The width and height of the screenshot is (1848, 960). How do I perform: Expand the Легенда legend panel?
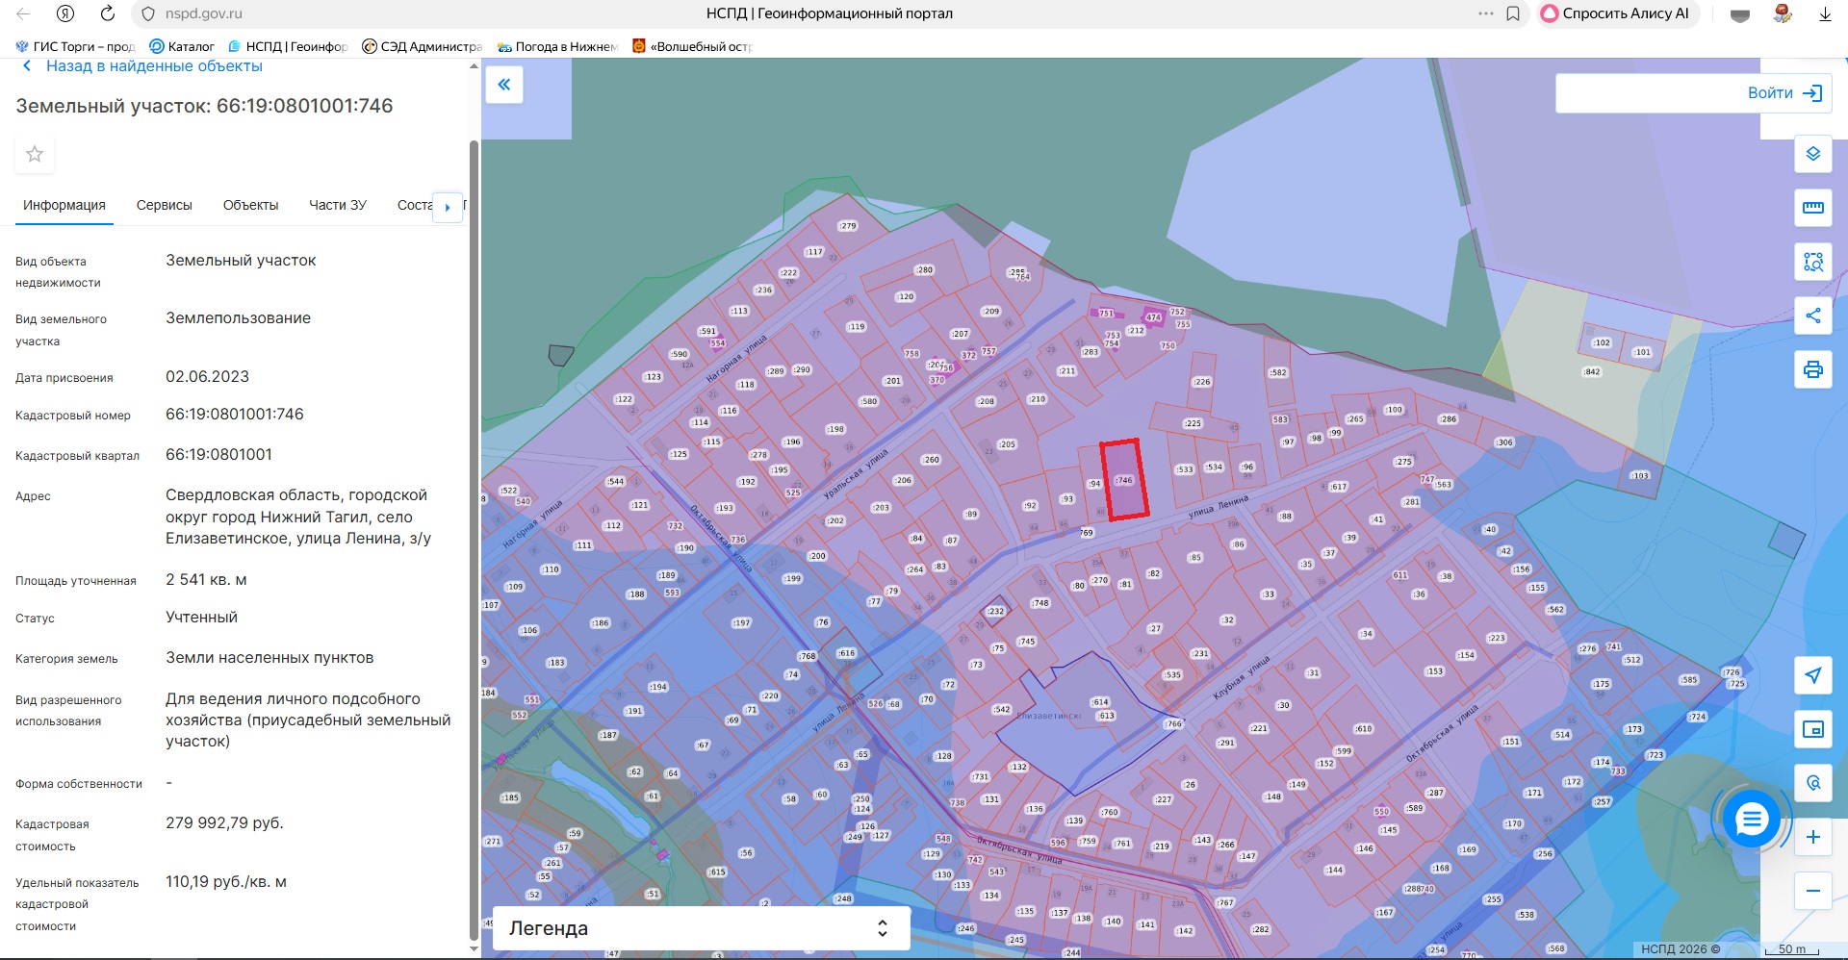pyautogui.click(x=701, y=928)
